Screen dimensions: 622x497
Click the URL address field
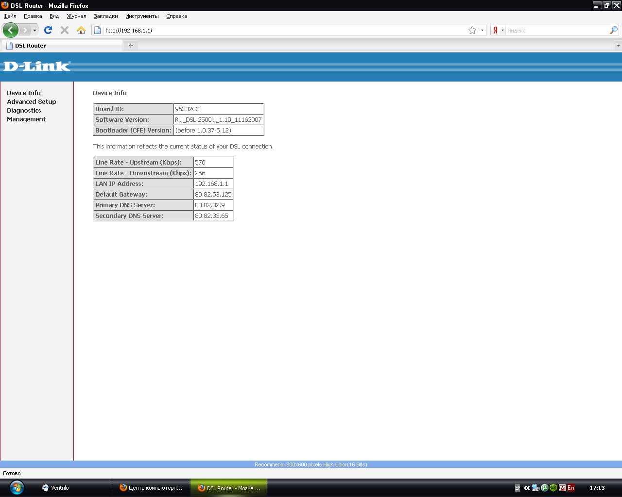click(282, 30)
